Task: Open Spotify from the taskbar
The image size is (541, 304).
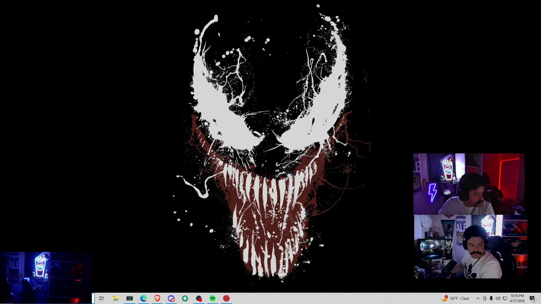Action: [213, 299]
